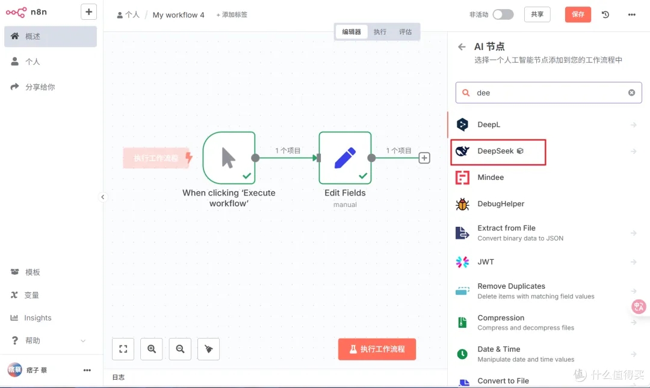Zoom in the canvas with magnifier plus
Viewport: 650px width, 388px height.
(152, 349)
